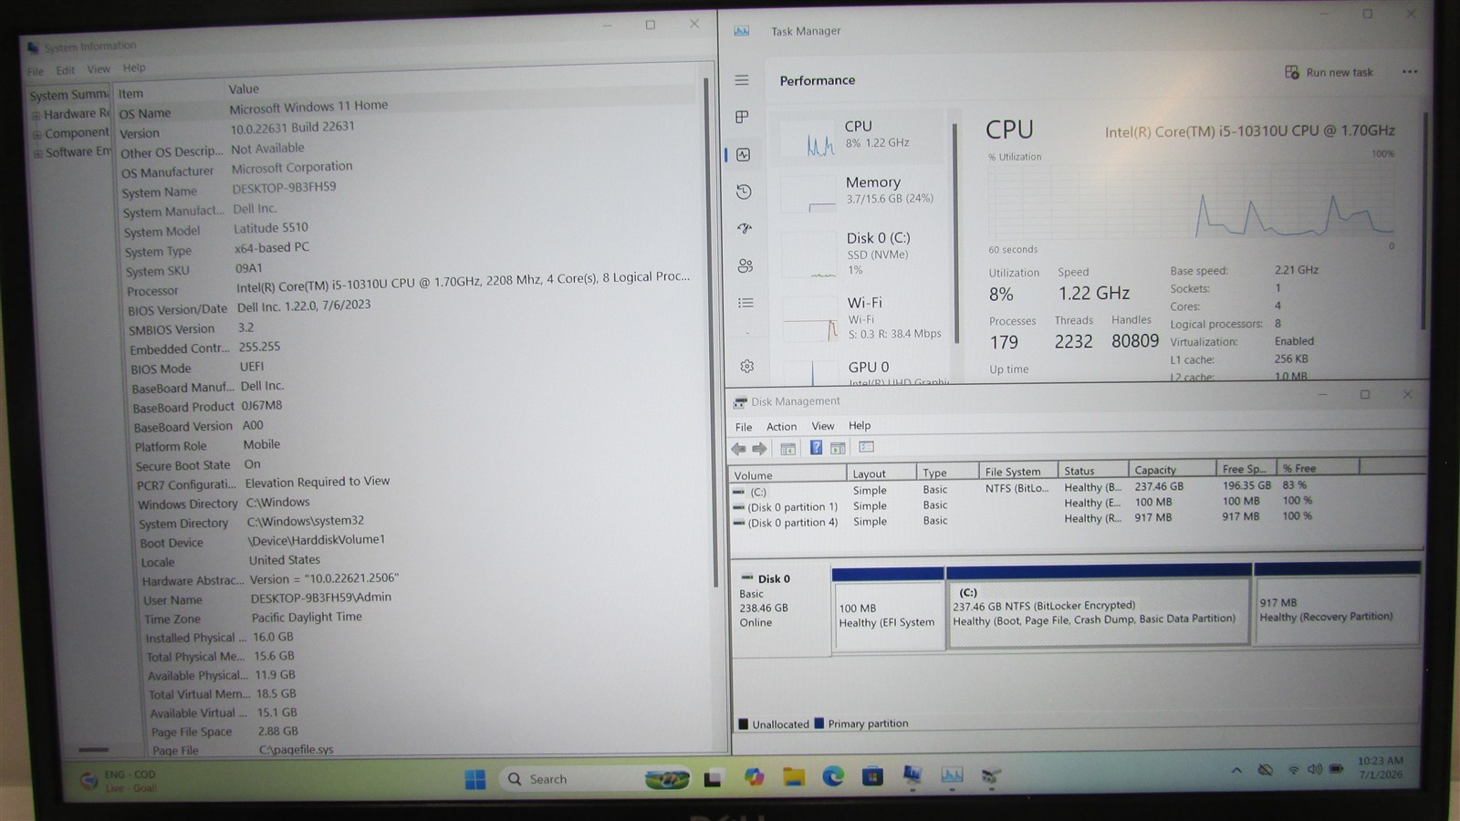This screenshot has height=821, width=1460.
Task: Open Task View on taskbar
Action: tap(714, 778)
